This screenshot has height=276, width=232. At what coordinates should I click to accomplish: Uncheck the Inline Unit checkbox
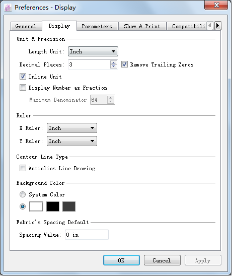pyautogui.click(x=23, y=77)
